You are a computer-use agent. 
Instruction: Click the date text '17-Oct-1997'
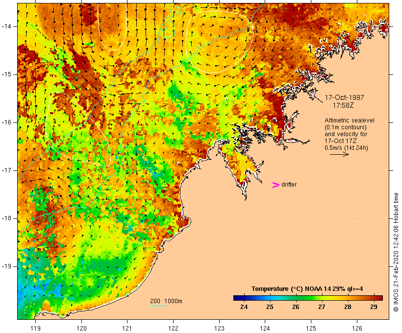click(344, 97)
